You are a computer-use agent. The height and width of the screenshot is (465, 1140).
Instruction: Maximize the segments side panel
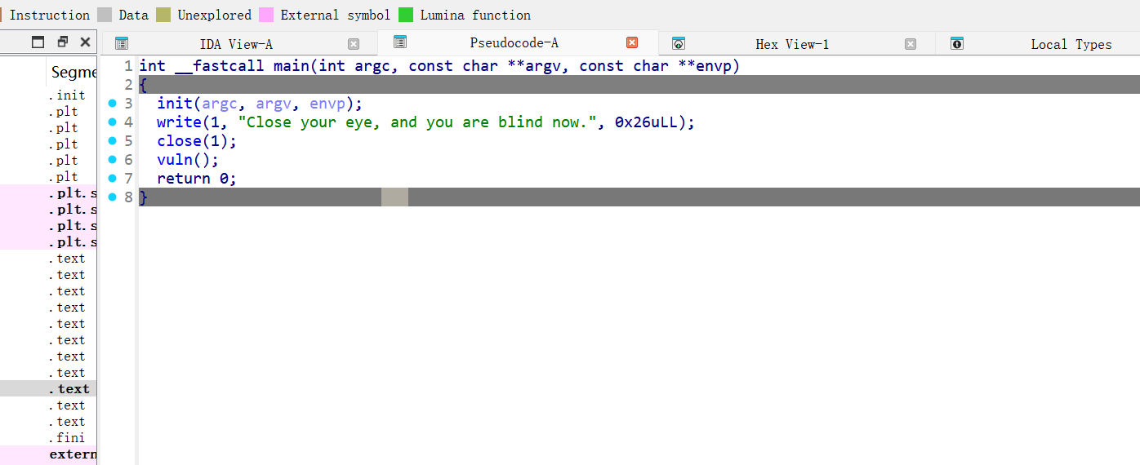click(x=38, y=42)
